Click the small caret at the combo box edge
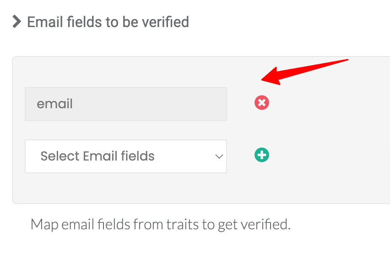The height and width of the screenshot is (255, 390). click(219, 156)
